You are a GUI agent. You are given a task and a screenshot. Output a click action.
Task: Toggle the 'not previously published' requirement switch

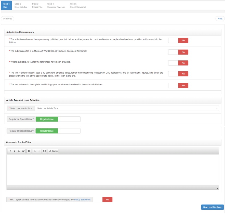178,40
